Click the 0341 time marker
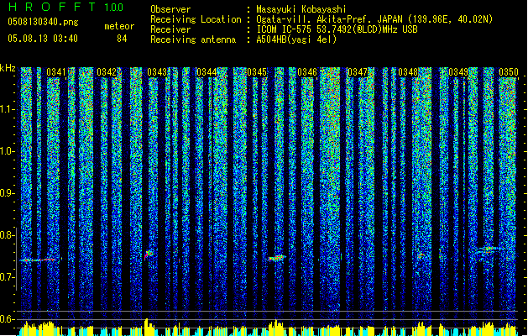 [x=56, y=72]
